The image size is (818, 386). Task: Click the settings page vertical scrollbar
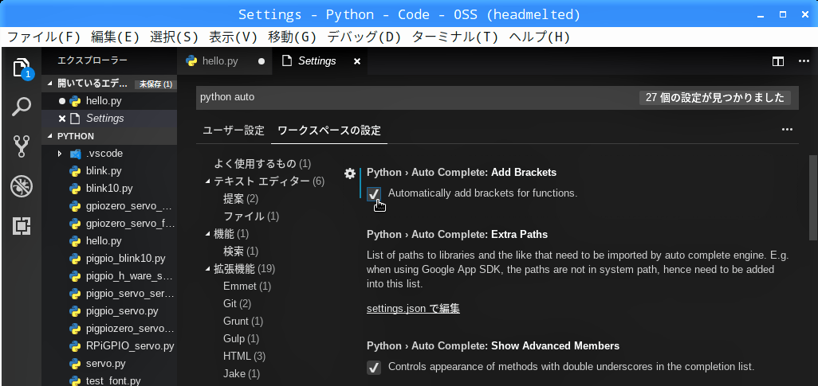(812, 198)
